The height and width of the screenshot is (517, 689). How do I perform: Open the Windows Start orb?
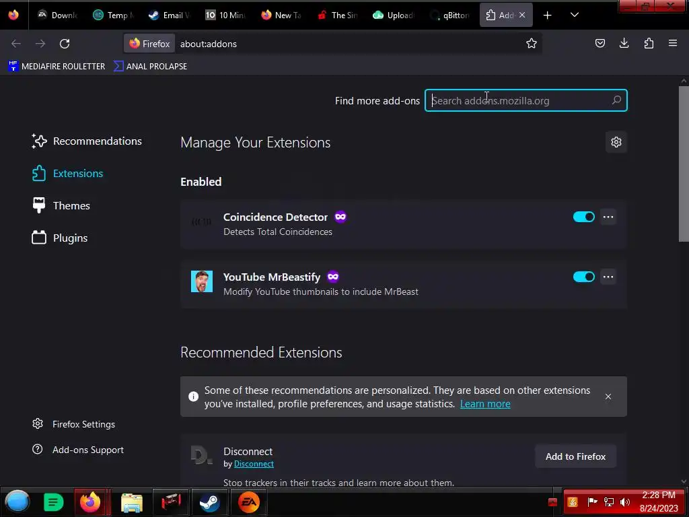coord(17,502)
